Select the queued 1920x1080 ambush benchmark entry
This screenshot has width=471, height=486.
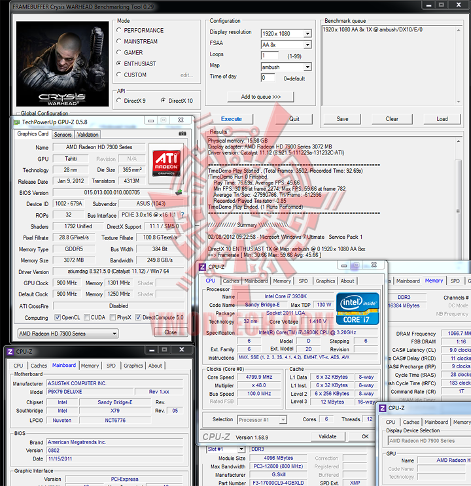373,29
